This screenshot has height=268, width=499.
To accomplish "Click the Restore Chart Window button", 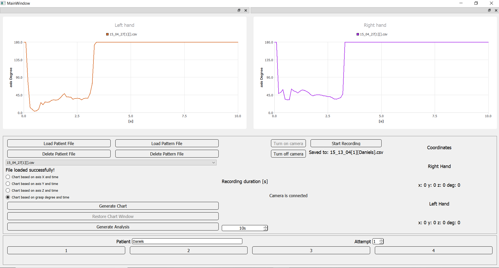I will click(x=113, y=216).
